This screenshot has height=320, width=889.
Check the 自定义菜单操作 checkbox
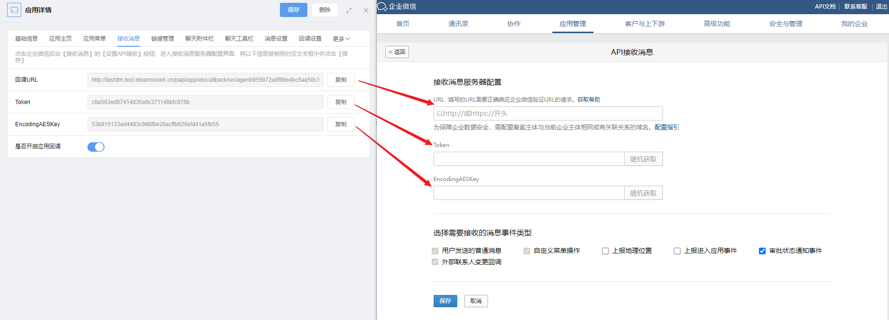tap(527, 251)
